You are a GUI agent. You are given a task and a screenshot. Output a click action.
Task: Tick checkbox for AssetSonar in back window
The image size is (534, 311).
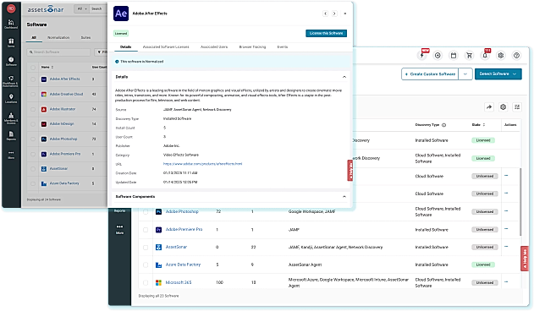(x=146, y=248)
